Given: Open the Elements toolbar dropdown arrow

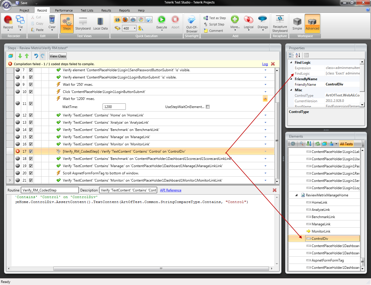Looking at the screenshot, I should [336, 144].
